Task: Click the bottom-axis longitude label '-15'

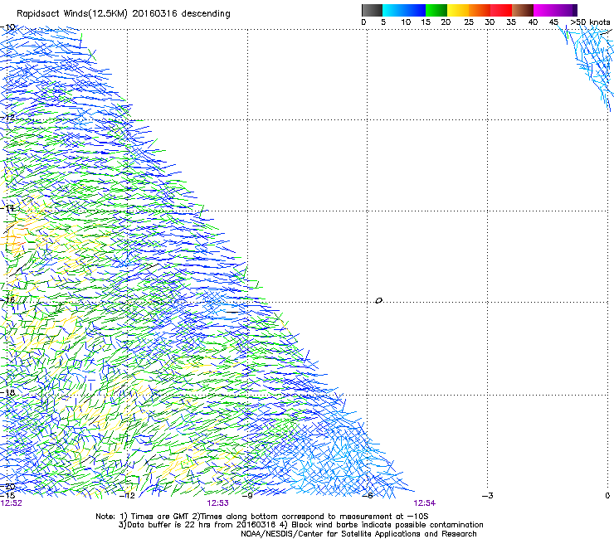Action: click(x=7, y=496)
